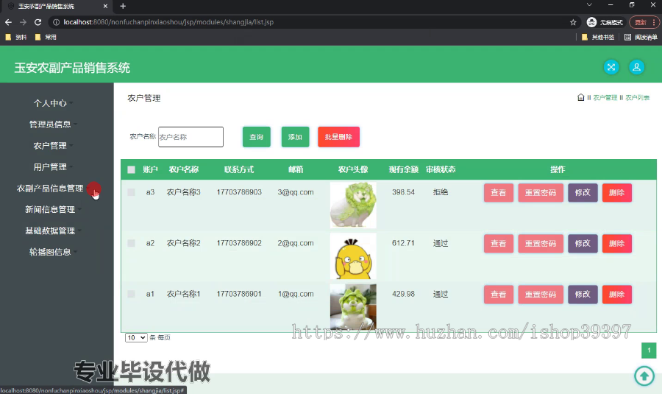This screenshot has height=394, width=662.
Task: Open the incognito mode indicator
Action: click(605, 22)
